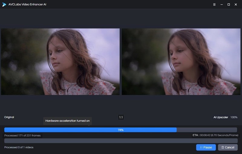Click the AVCLabs logo icon

[4, 5]
